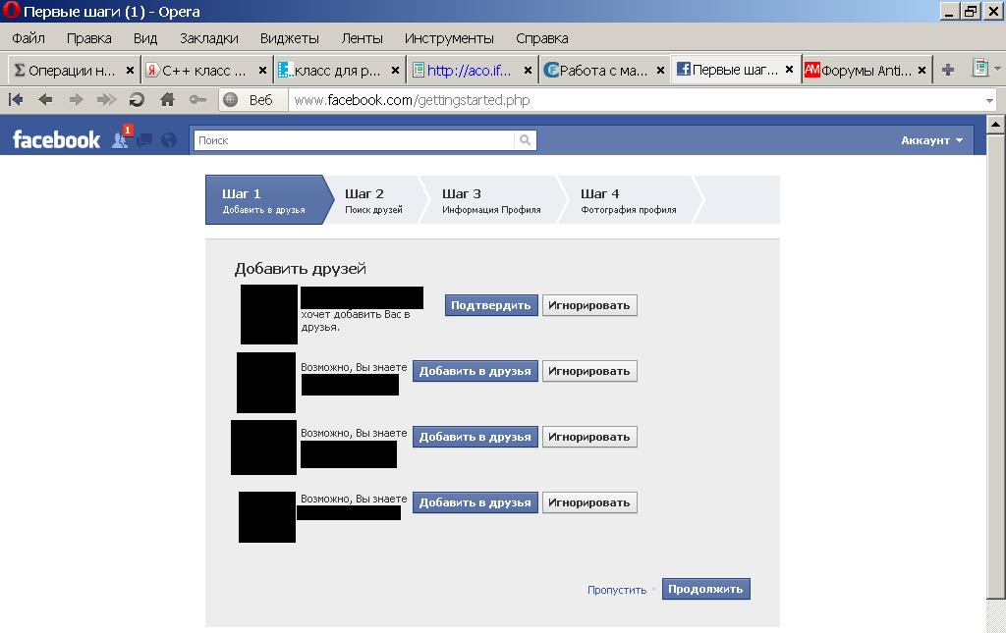Click Игнорировать for third suggested person
This screenshot has width=1006, height=633.
click(589, 502)
